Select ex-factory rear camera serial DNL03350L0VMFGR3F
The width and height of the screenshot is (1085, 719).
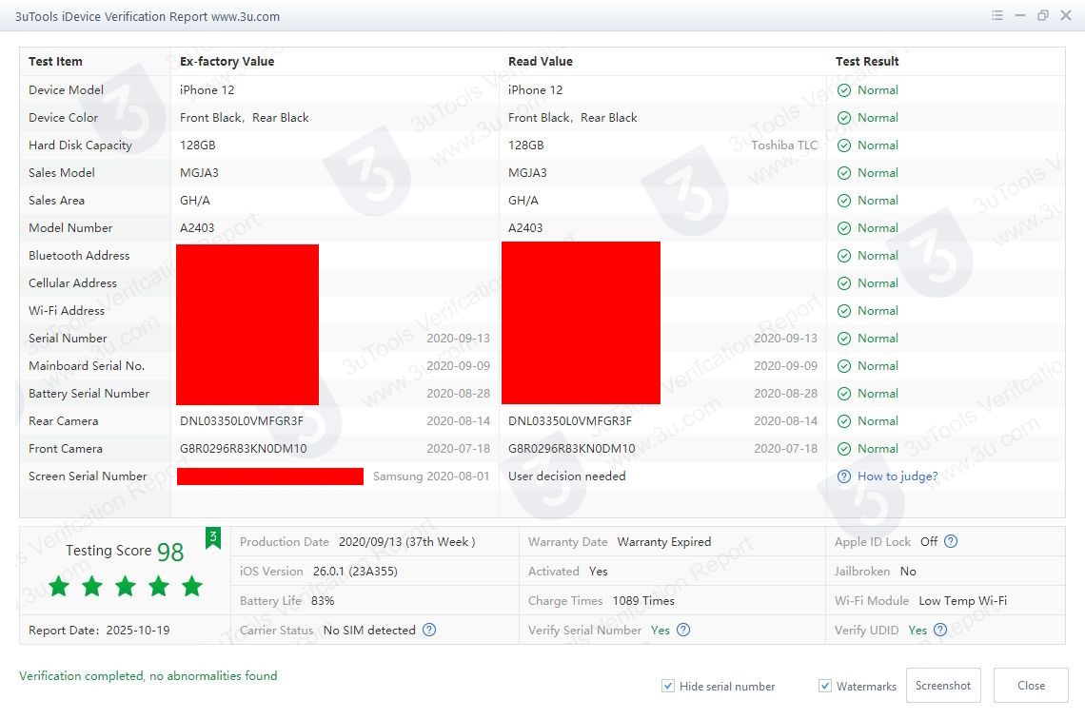tap(242, 421)
